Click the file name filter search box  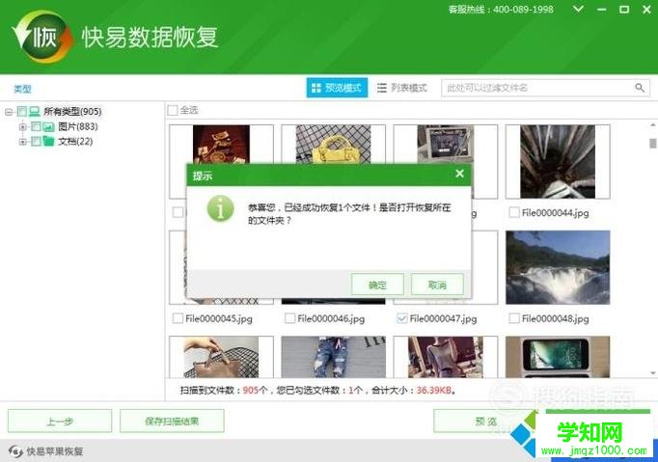[x=545, y=88]
